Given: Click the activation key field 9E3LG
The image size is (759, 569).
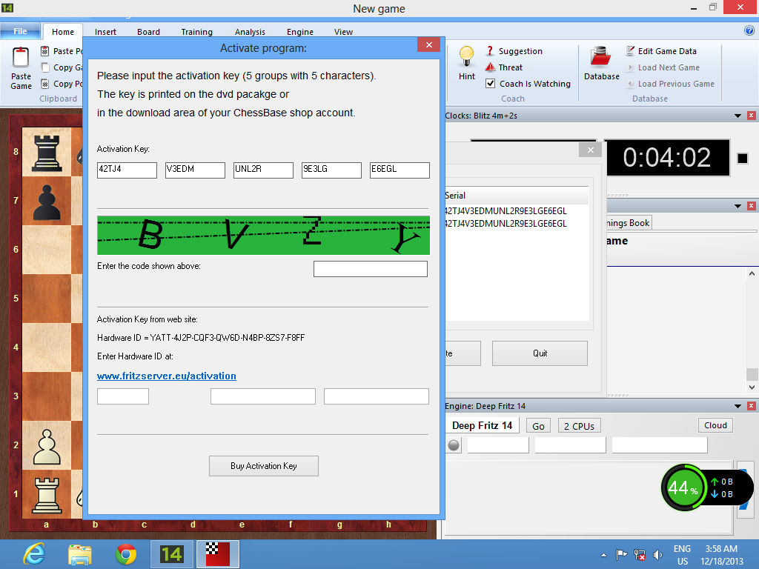Looking at the screenshot, I should pyautogui.click(x=331, y=170).
